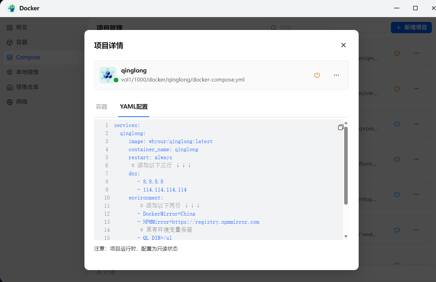Click the project name 'qinglong' in the dialog header
The height and width of the screenshot is (282, 436).
coord(134,71)
